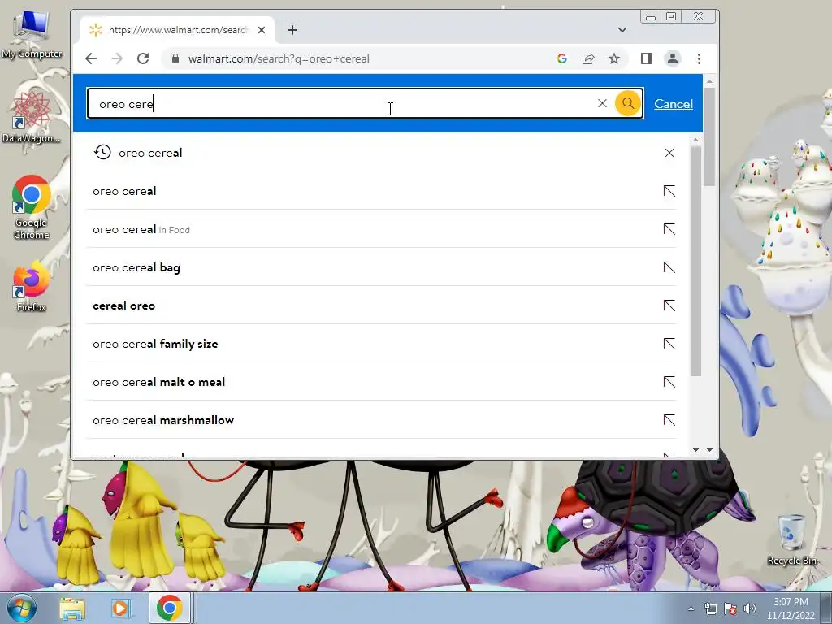Launch Windows Media Player from taskbar
Image resolution: width=832 pixels, height=624 pixels.
(120, 609)
